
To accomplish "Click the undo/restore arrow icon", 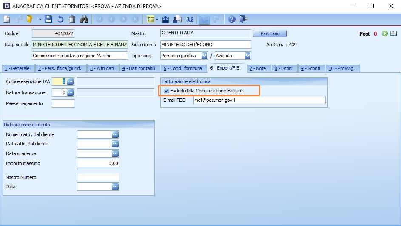I will 60,19.
